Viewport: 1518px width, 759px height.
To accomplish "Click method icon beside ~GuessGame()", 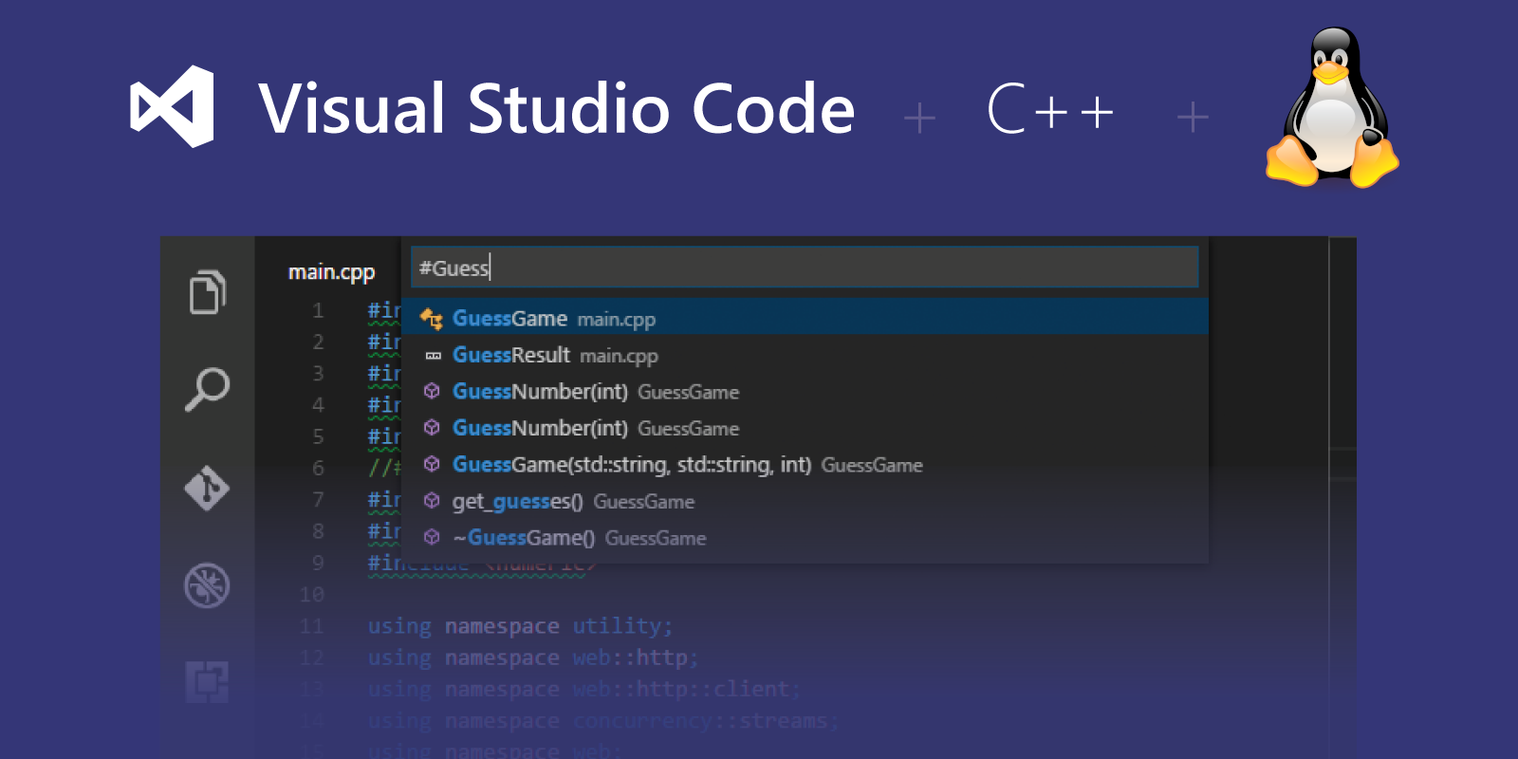I will [x=432, y=538].
